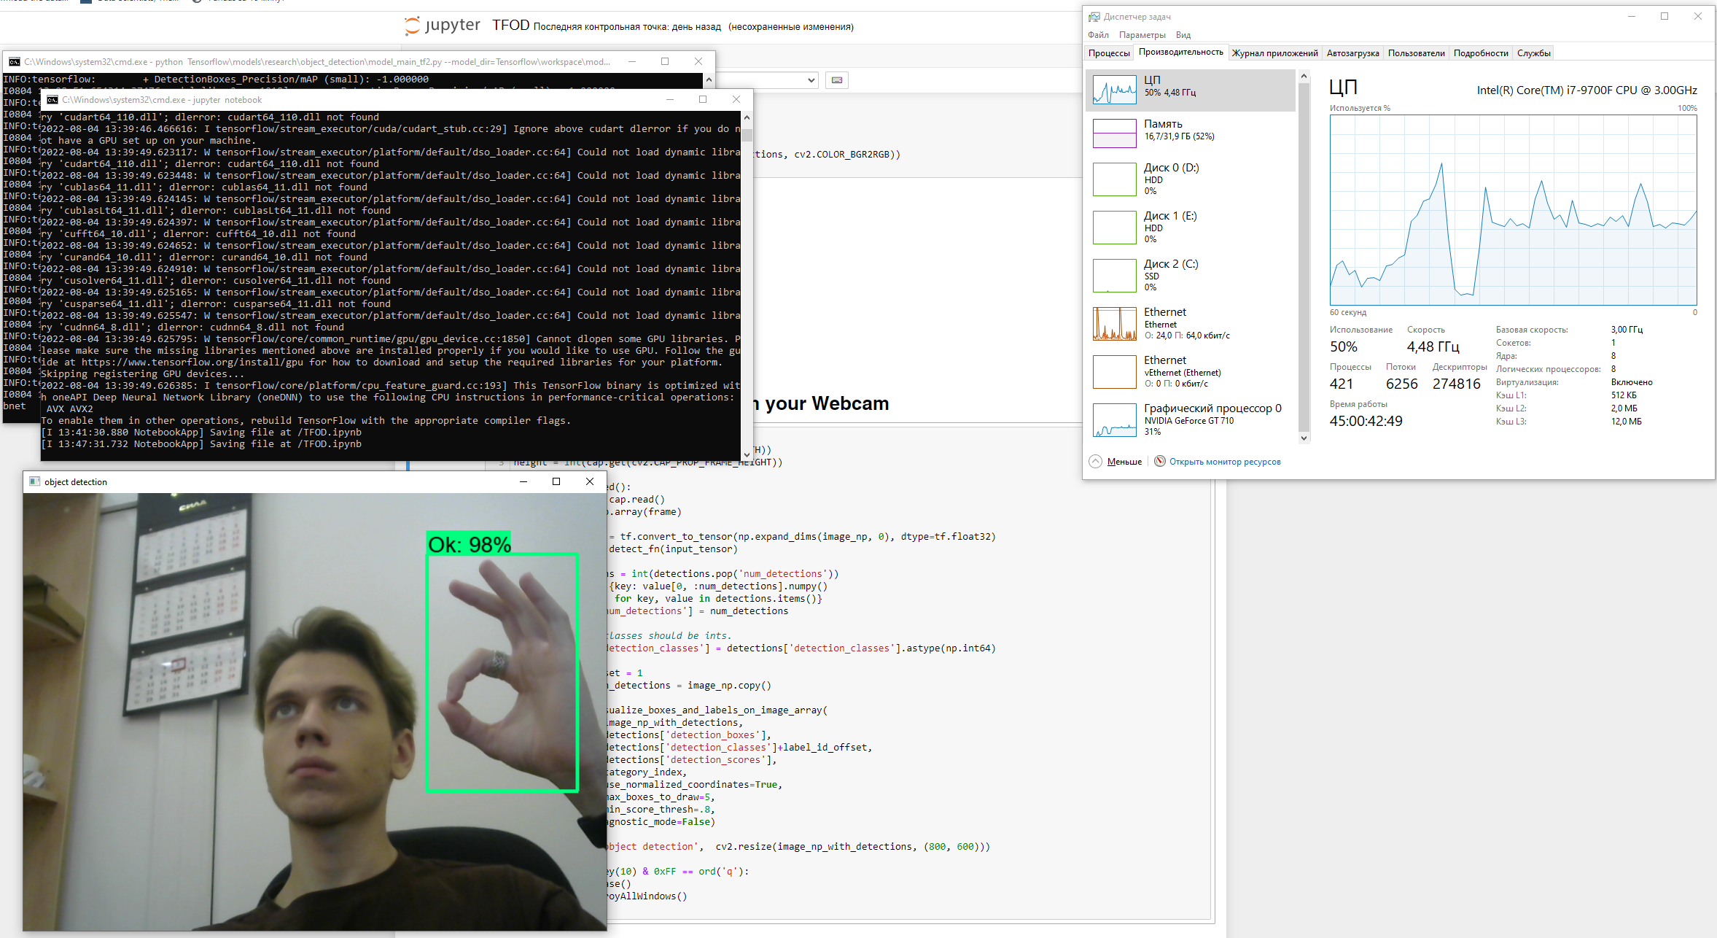
Task: Click the 'your Webcam' notebook heading
Action: point(822,404)
